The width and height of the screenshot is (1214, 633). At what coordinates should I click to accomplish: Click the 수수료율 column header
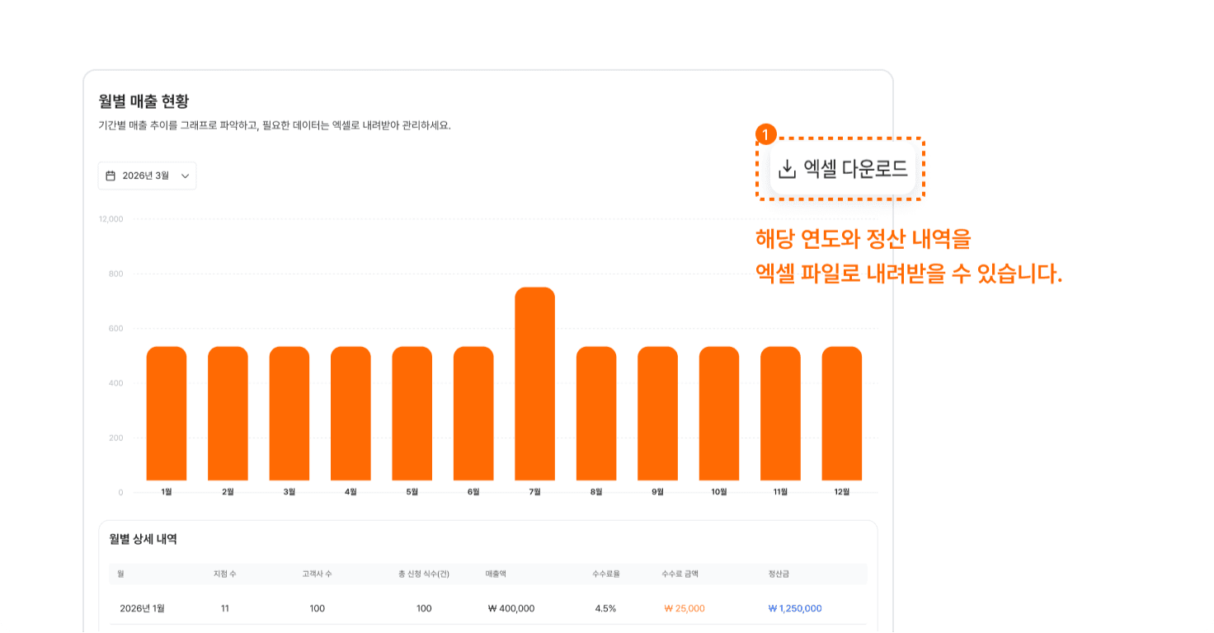tap(605, 574)
